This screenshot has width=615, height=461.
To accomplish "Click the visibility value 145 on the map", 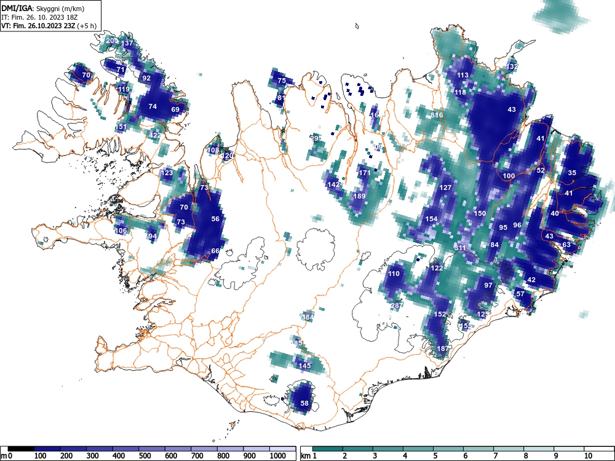I will 305,365.
